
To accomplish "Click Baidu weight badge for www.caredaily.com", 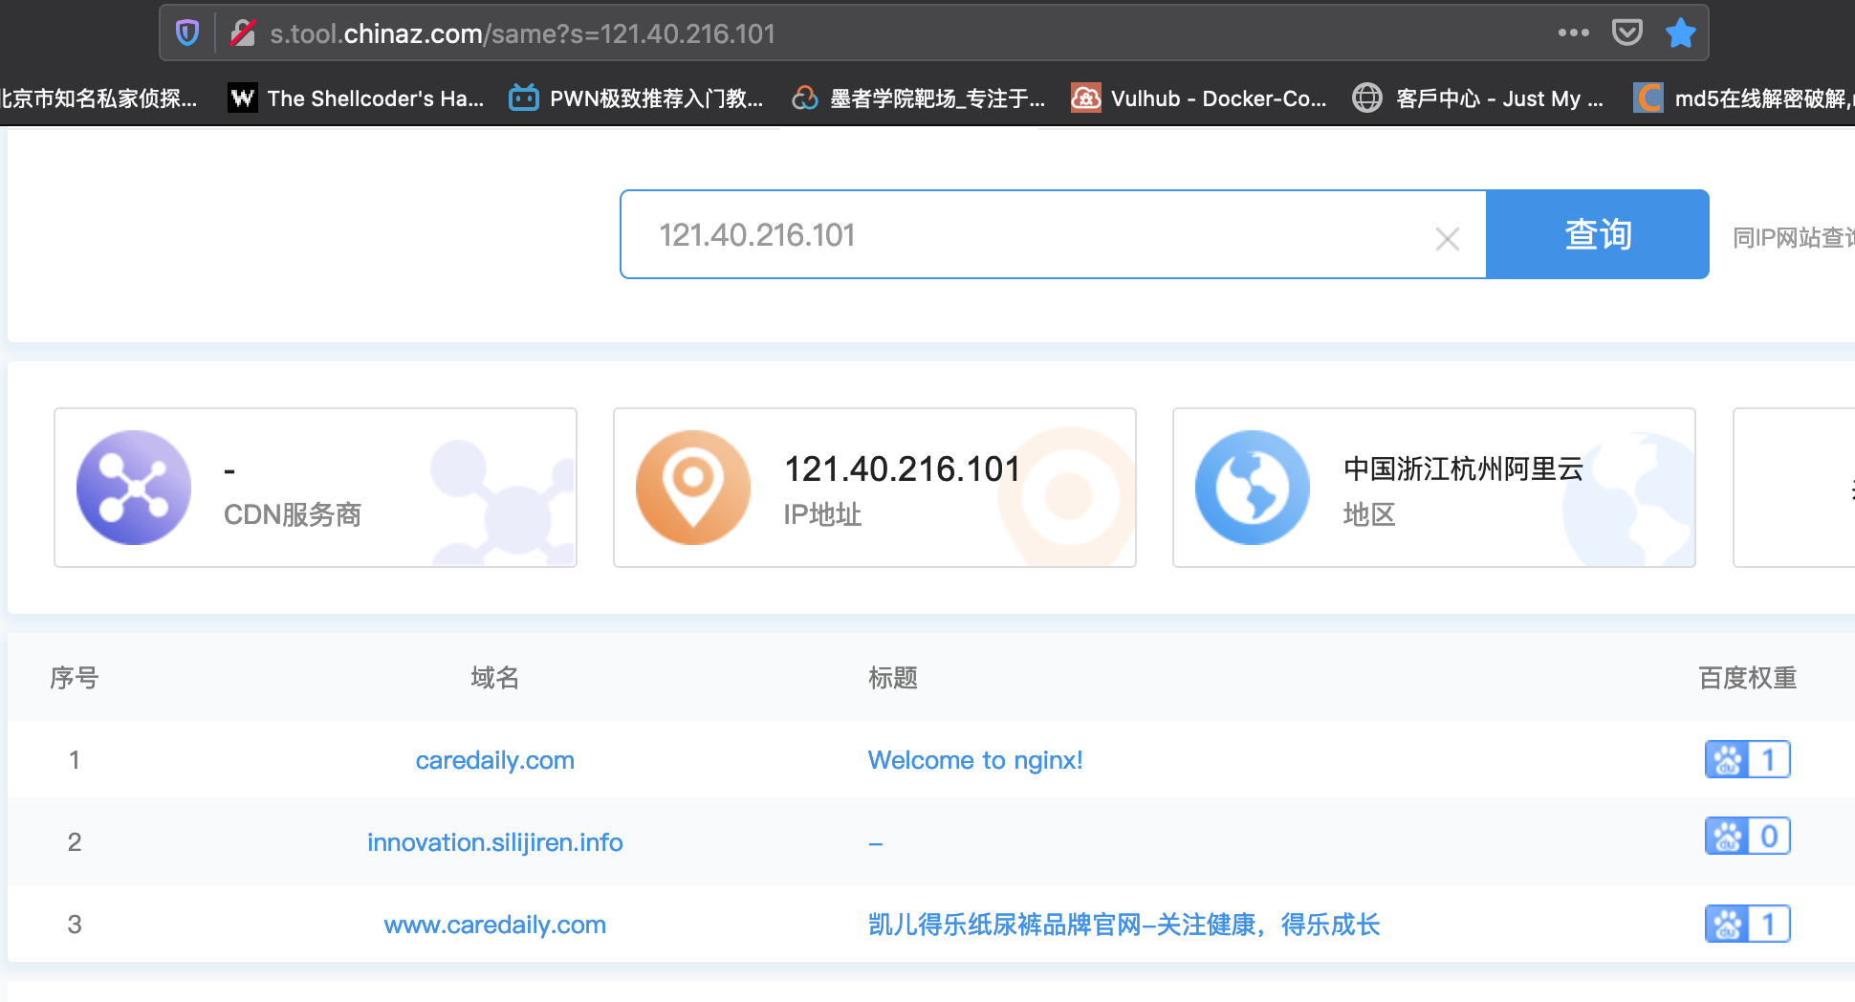I will pyautogui.click(x=1748, y=924).
